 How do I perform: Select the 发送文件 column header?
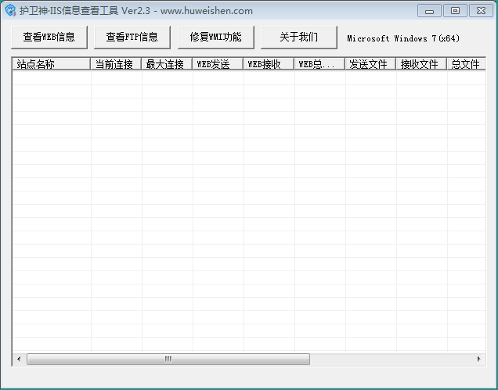point(370,64)
